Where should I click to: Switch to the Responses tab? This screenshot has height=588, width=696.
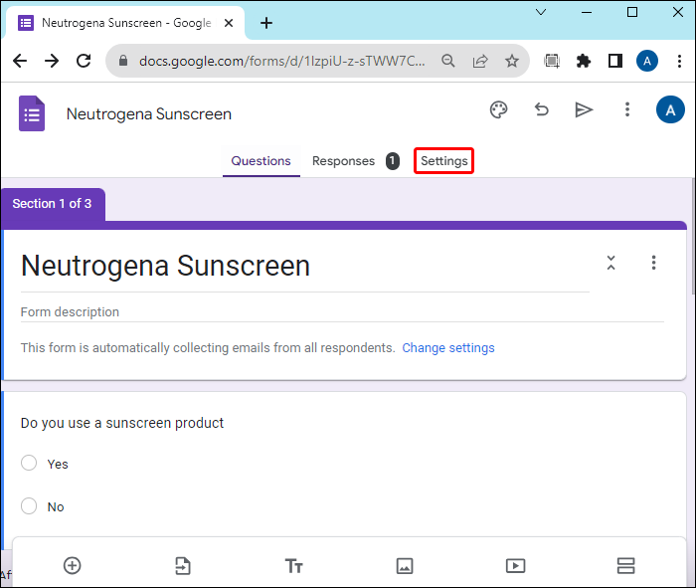[343, 161]
